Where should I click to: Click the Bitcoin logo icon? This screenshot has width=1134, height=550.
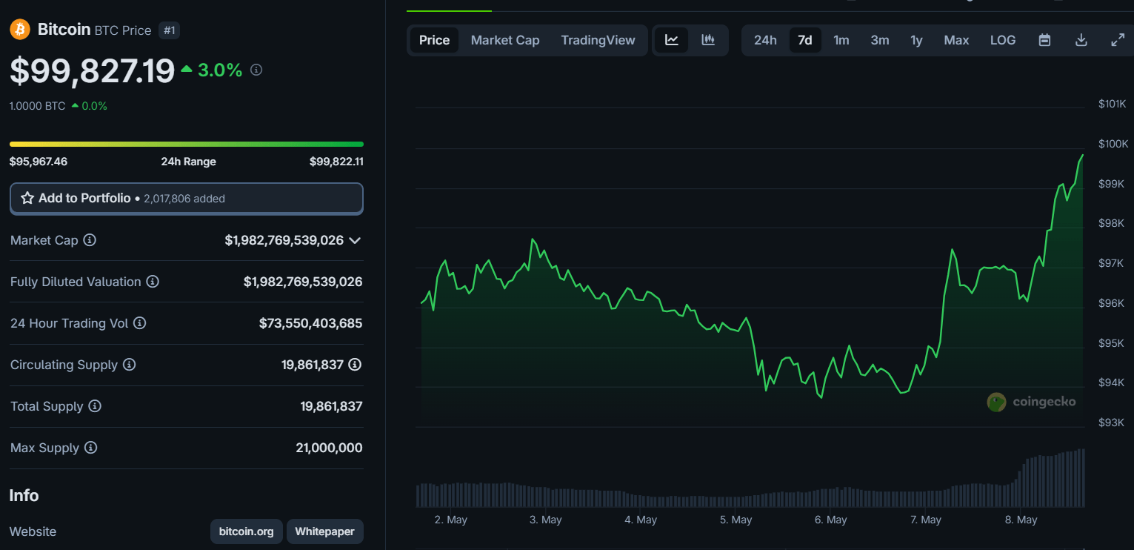pos(19,30)
